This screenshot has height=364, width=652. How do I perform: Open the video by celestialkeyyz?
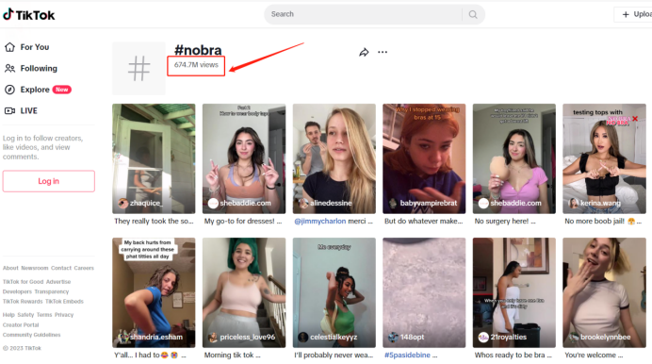point(334,292)
